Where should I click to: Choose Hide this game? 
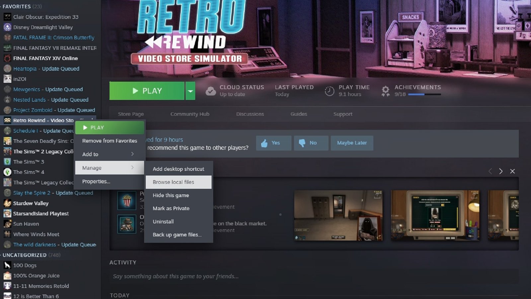click(x=179, y=195)
